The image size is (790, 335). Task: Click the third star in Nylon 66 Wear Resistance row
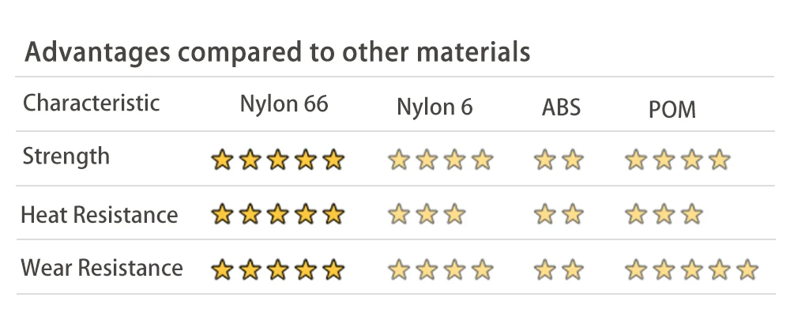point(277,269)
